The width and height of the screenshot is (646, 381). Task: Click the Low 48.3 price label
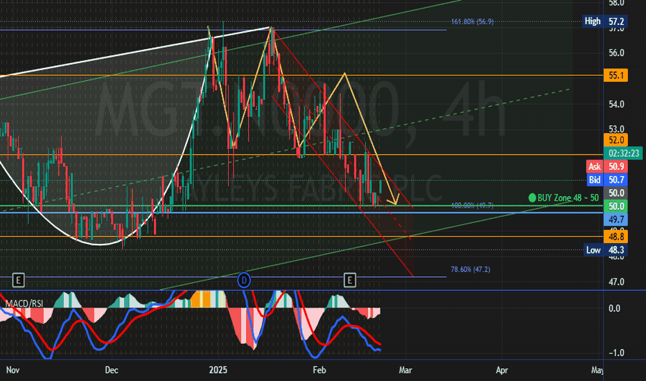pyautogui.click(x=606, y=250)
